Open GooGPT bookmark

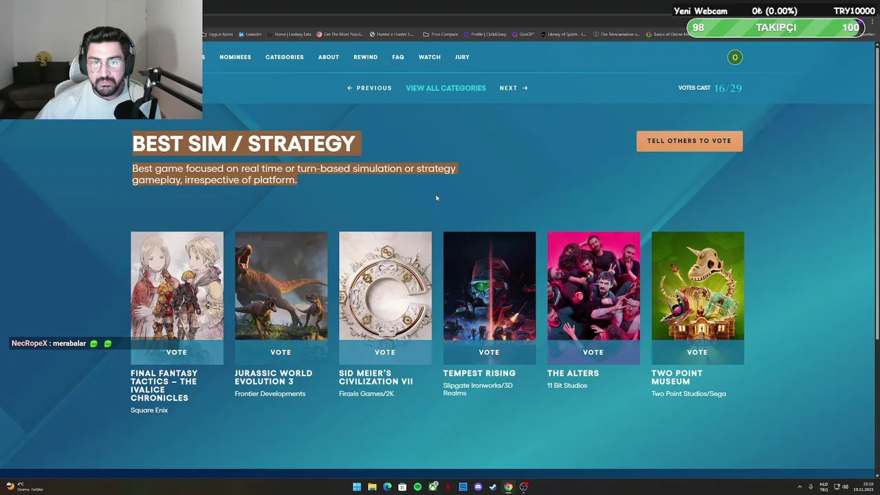(x=523, y=34)
